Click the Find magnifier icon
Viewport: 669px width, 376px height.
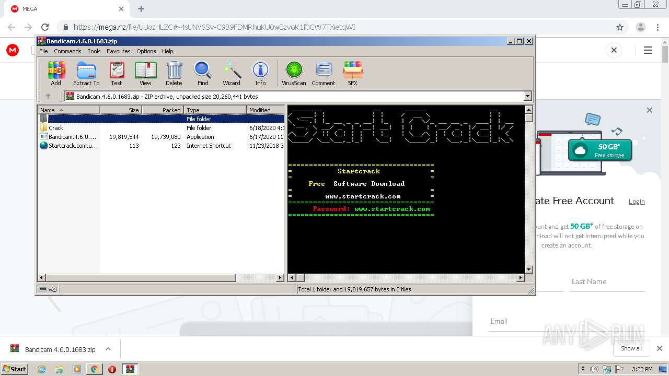(x=203, y=73)
